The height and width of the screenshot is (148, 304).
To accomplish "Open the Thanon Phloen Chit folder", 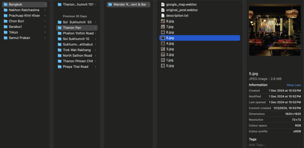I will 77,61.
